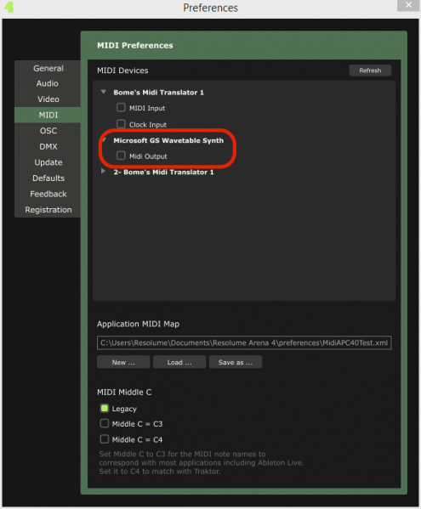
Task: Select Middle C = C3 option
Action: [105, 423]
